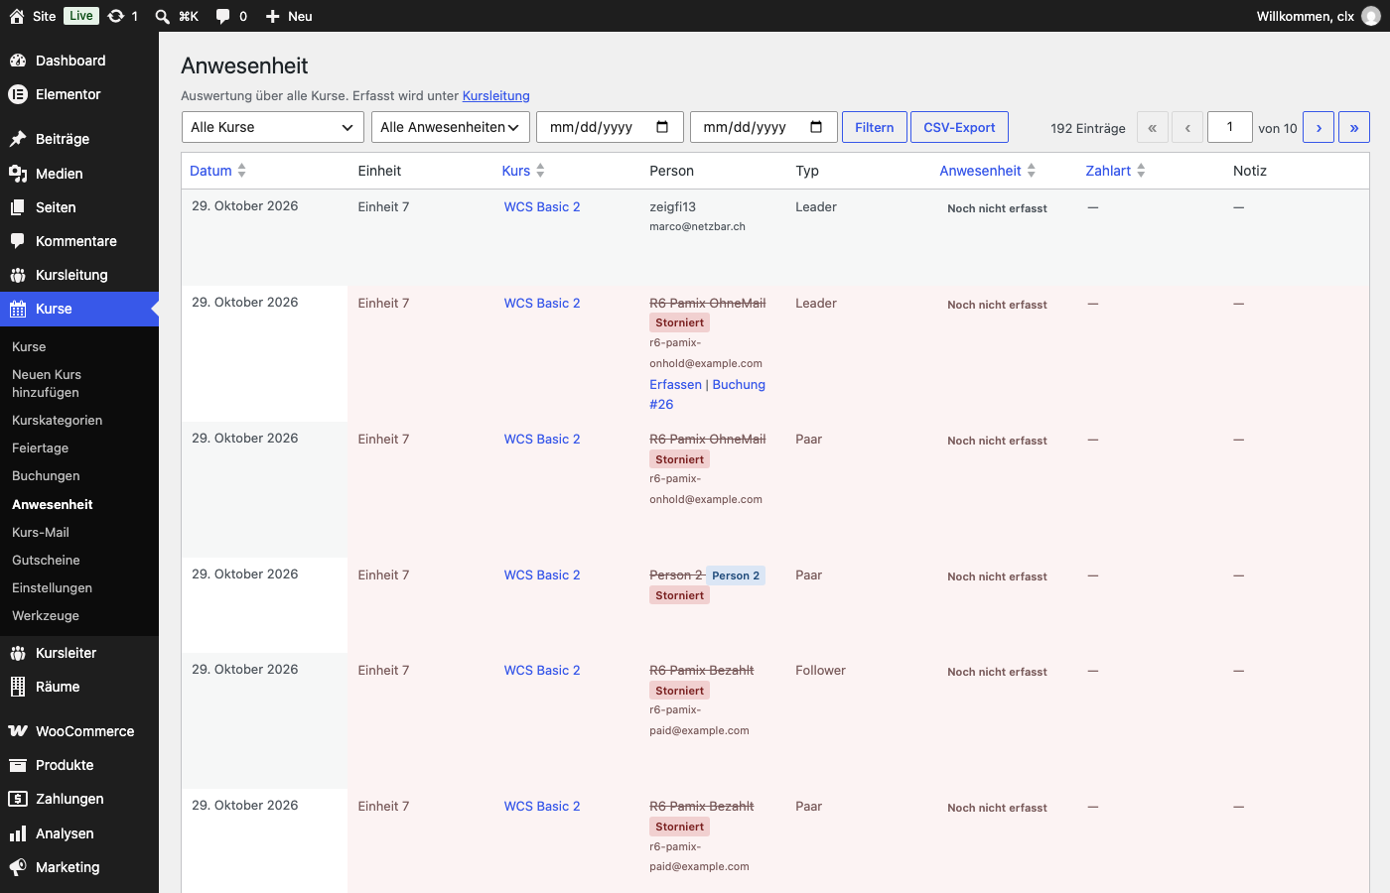Jump to last page of entries
The height and width of the screenshot is (893, 1390).
click(1354, 127)
